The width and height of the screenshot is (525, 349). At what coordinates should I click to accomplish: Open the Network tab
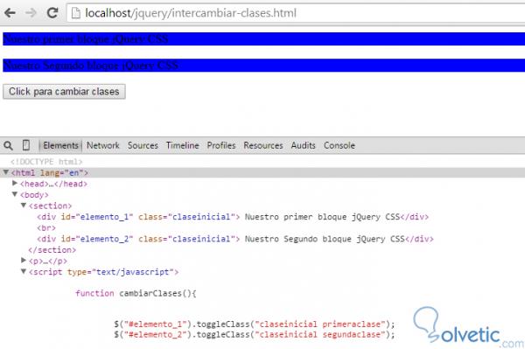[102, 145]
